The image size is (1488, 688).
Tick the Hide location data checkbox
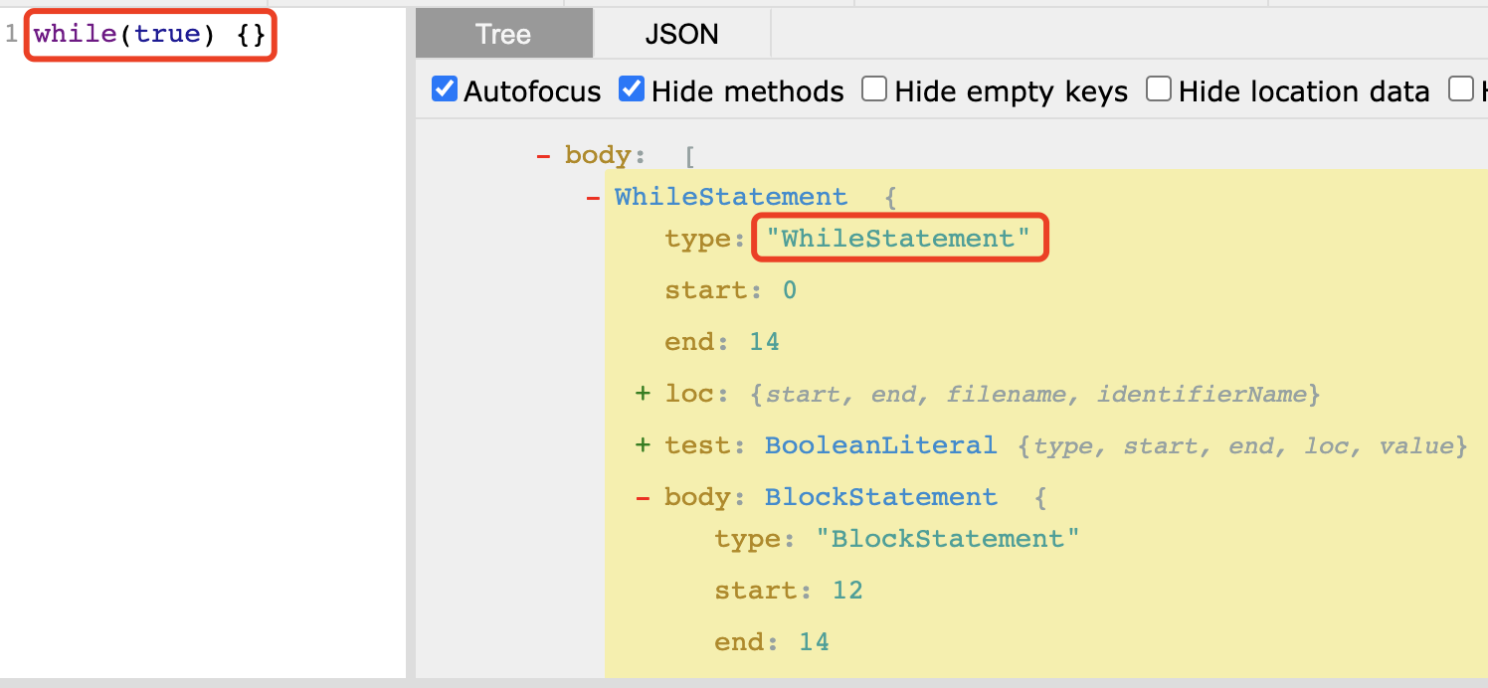(x=1159, y=90)
